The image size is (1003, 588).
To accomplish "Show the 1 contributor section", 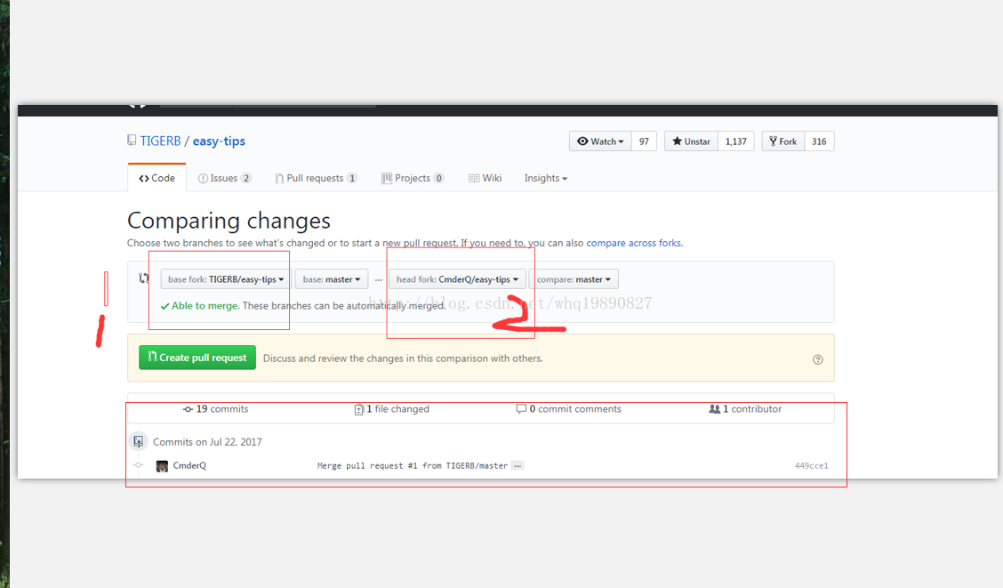I will (745, 409).
